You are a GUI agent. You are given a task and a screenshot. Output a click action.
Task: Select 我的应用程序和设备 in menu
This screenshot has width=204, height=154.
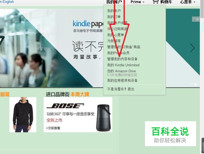122,80
